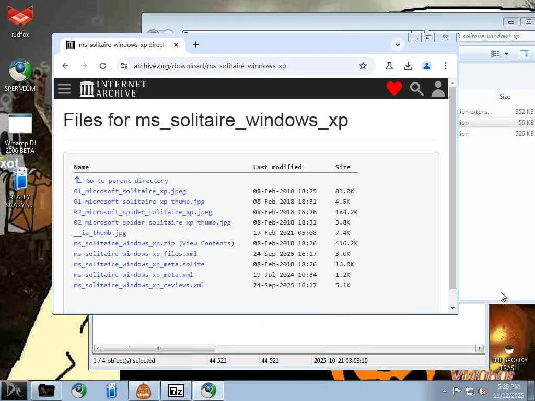The width and height of the screenshot is (535, 401).
Task: Select the 352 KB file row in Explorer
Action: pos(497,112)
